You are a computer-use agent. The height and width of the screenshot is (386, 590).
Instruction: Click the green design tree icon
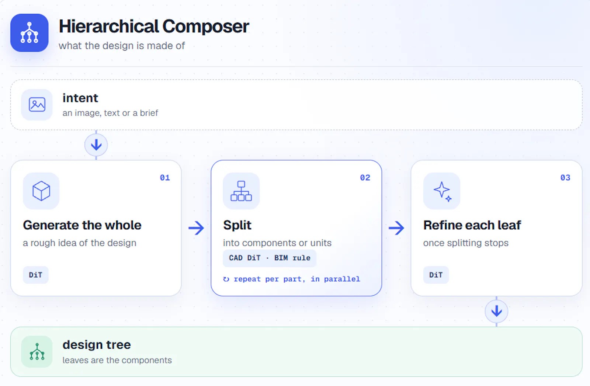pos(37,352)
